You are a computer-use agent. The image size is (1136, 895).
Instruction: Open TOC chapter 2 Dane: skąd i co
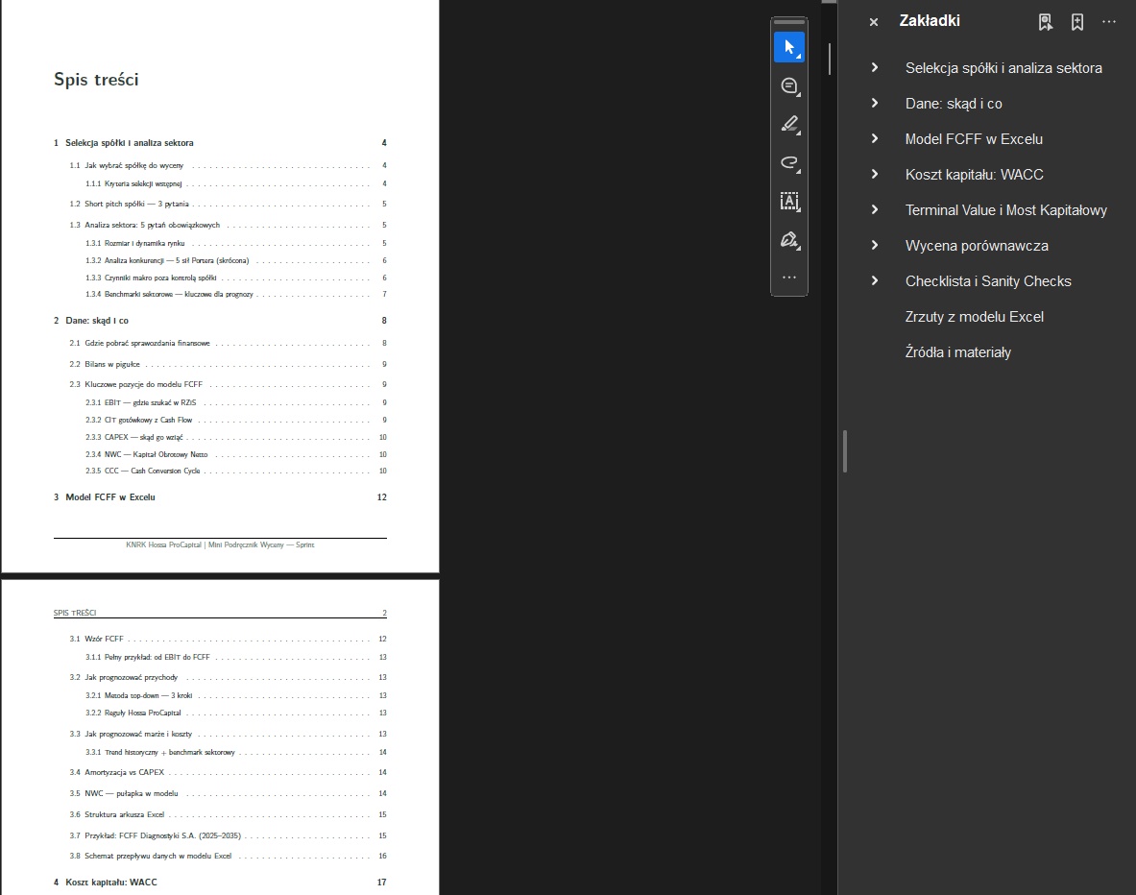point(220,321)
